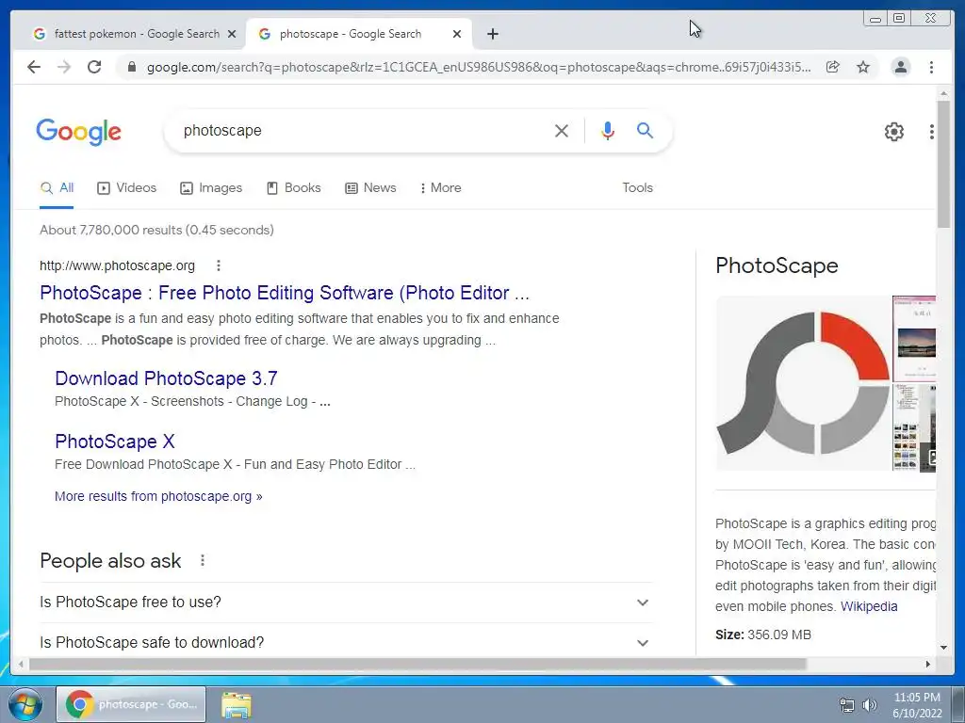Clear the search box with the X icon
The height and width of the screenshot is (723, 965).
(562, 130)
